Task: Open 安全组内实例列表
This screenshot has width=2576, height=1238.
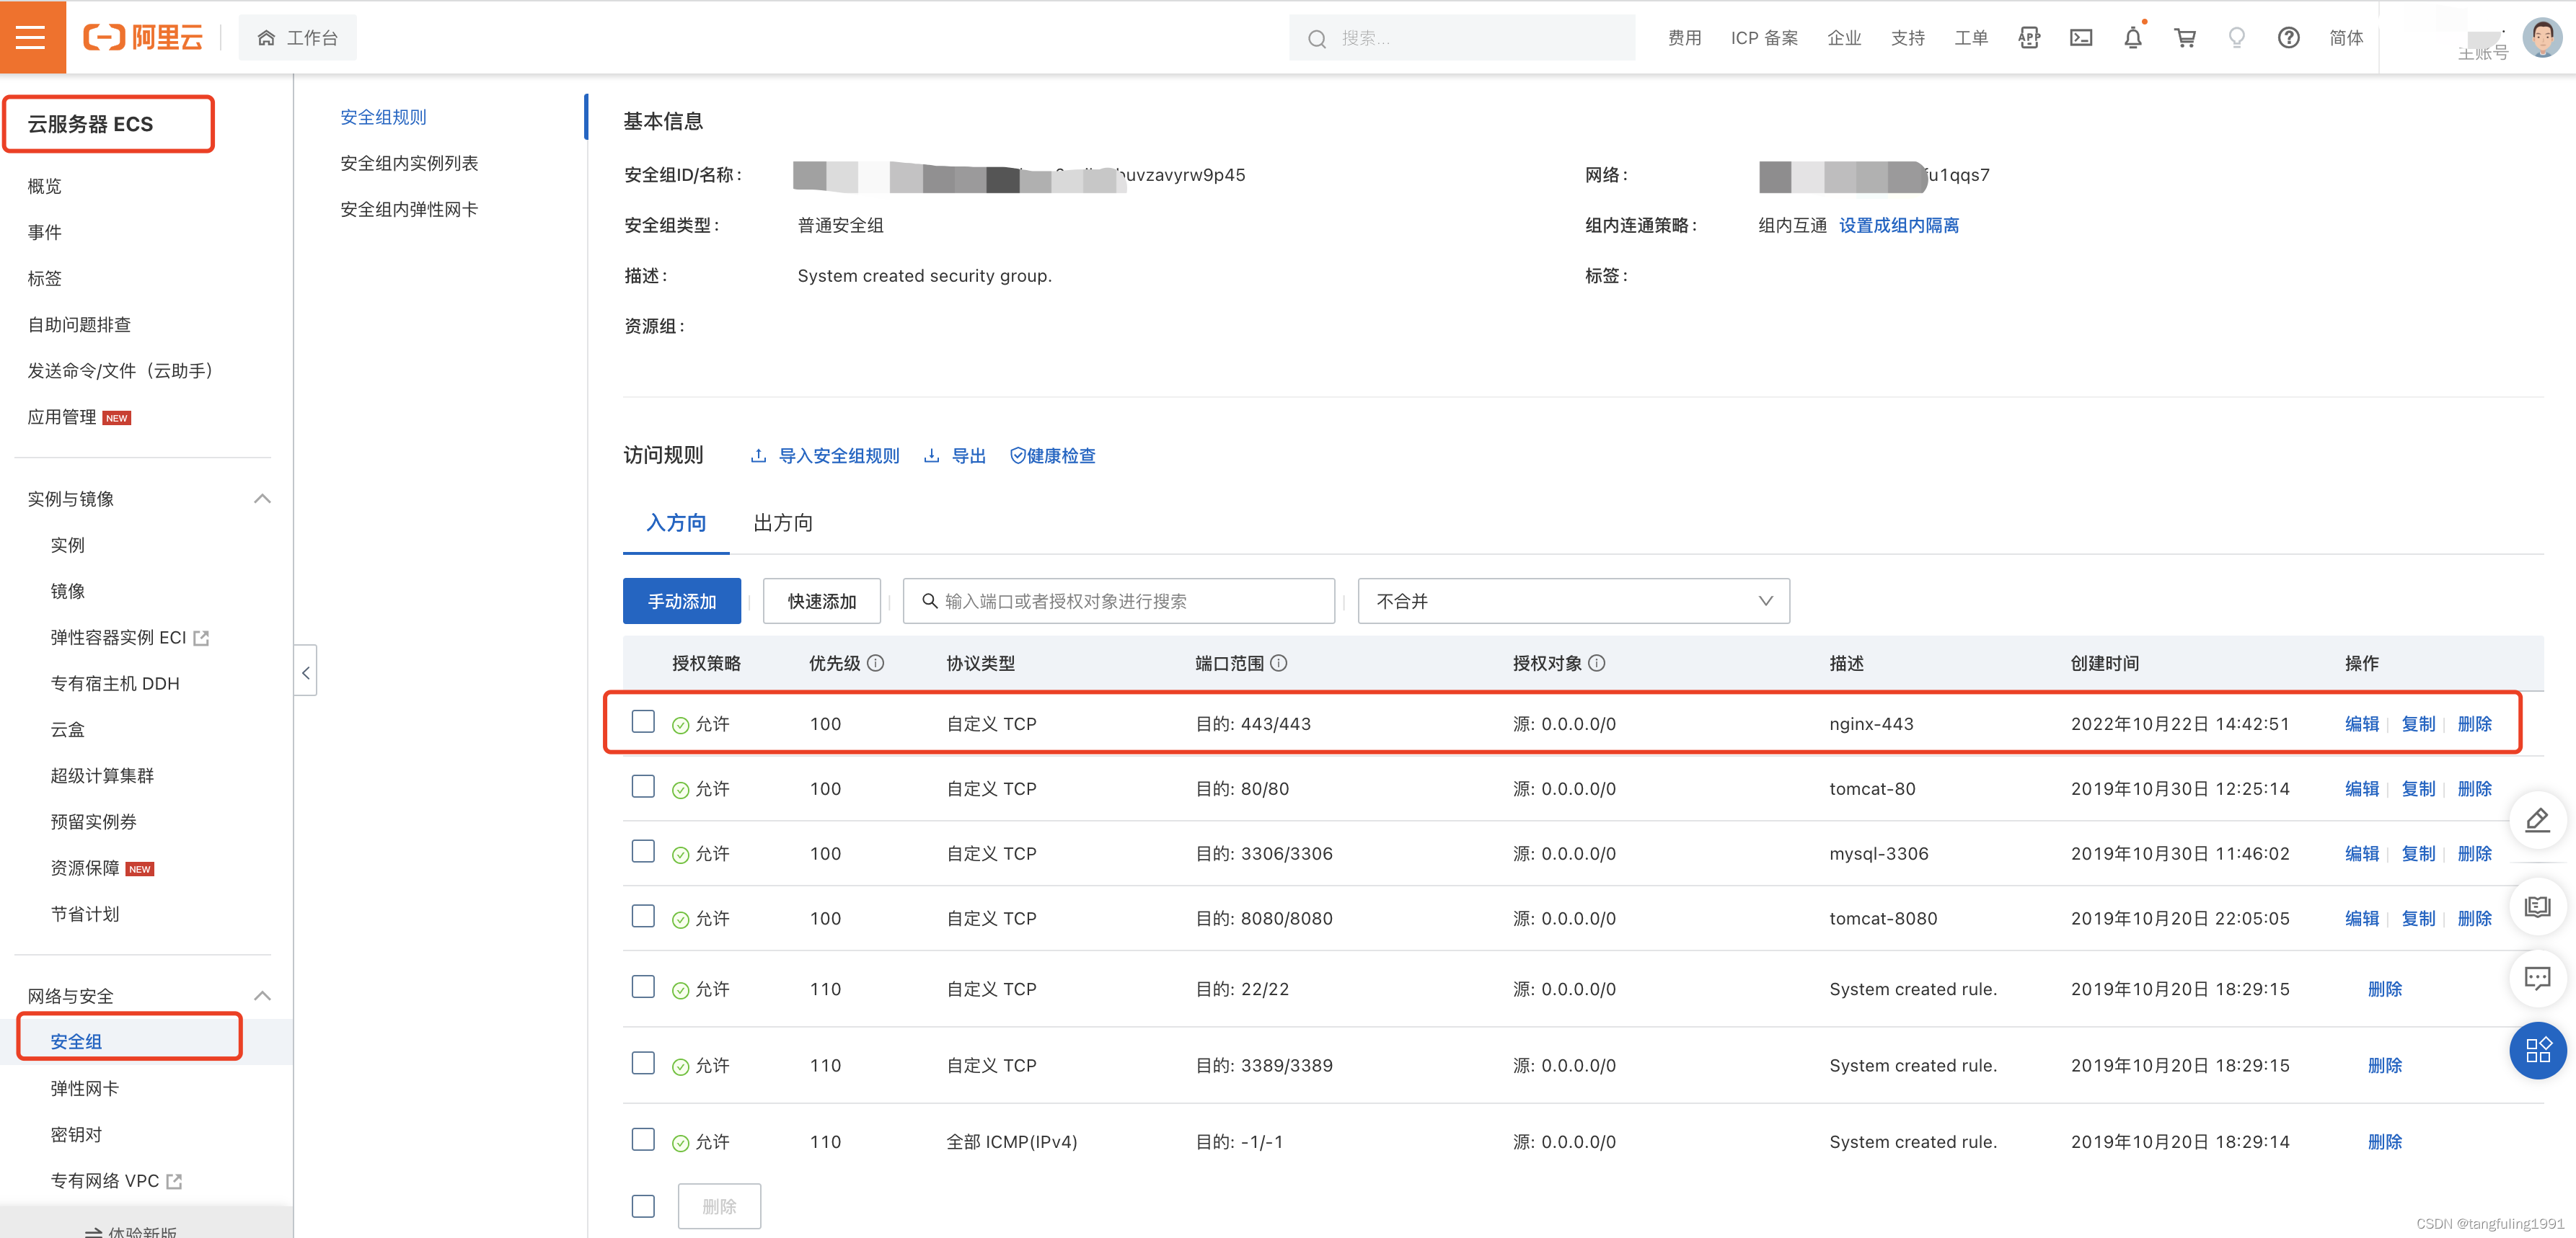Action: pos(409,164)
